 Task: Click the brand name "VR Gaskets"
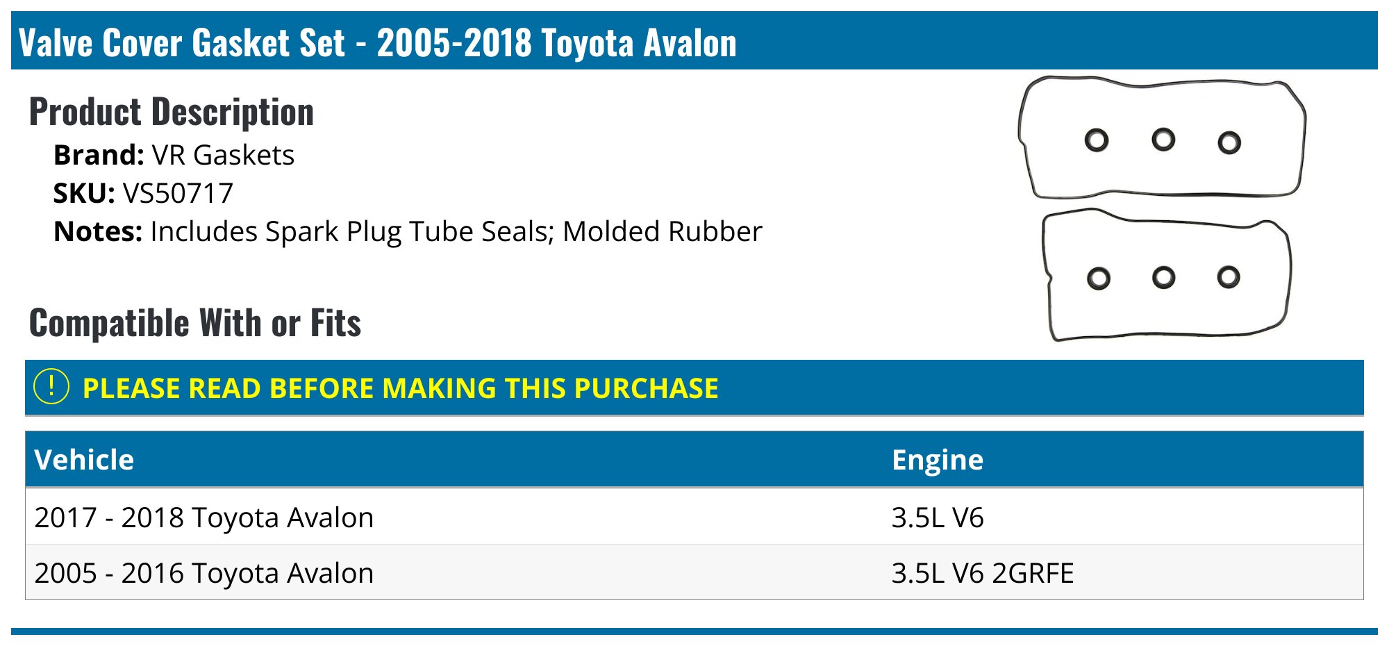[223, 155]
